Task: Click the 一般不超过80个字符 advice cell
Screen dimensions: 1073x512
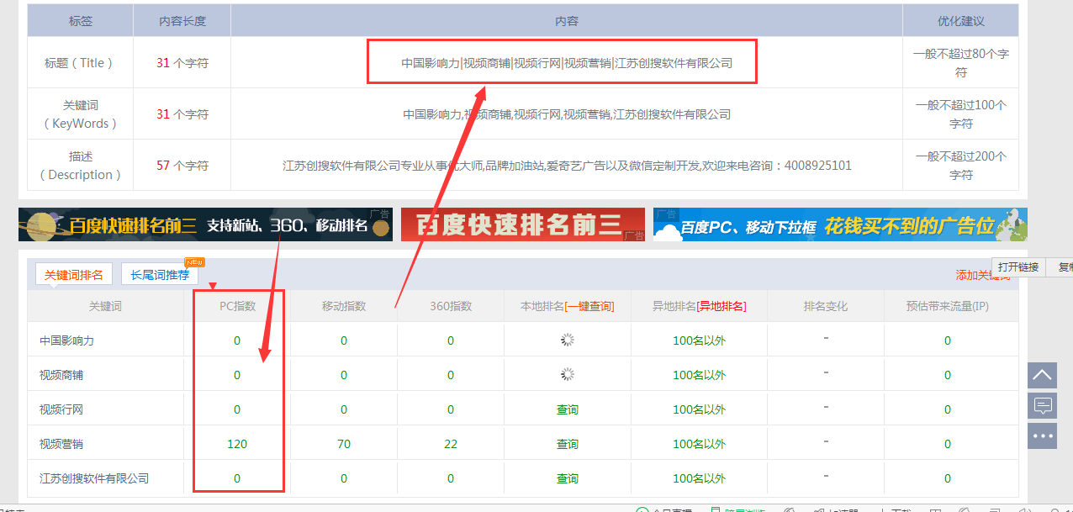Action: [960, 63]
